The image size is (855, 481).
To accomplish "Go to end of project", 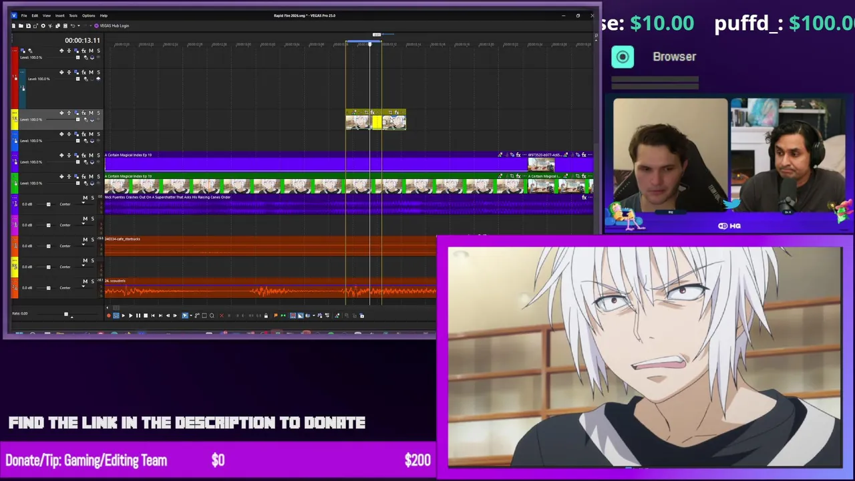I will click(160, 315).
